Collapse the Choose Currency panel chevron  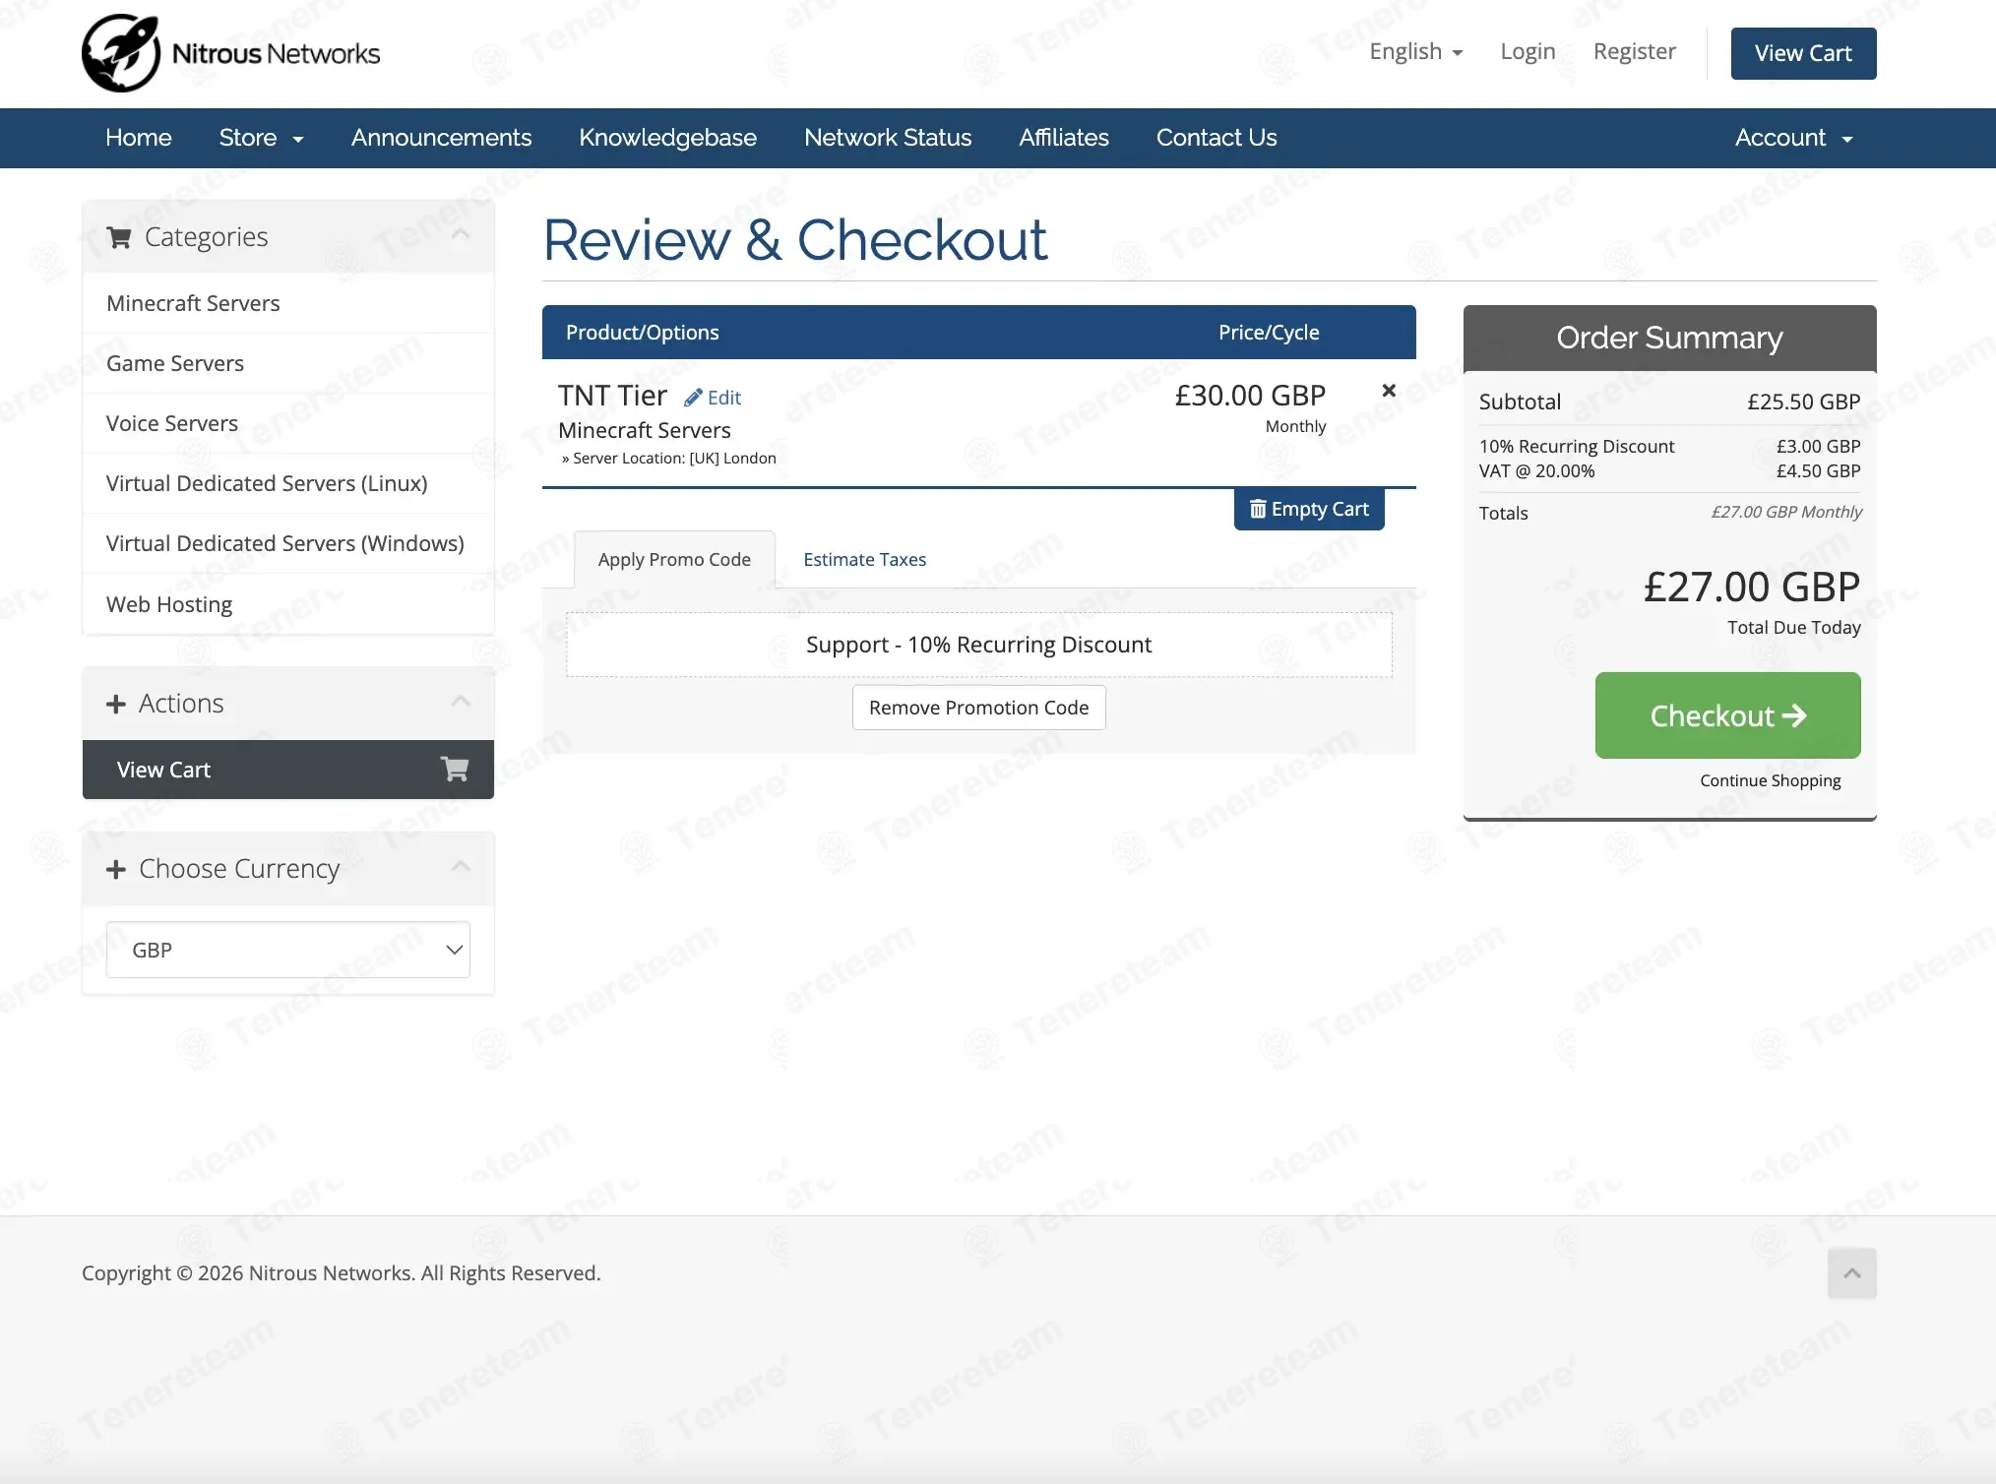461,867
